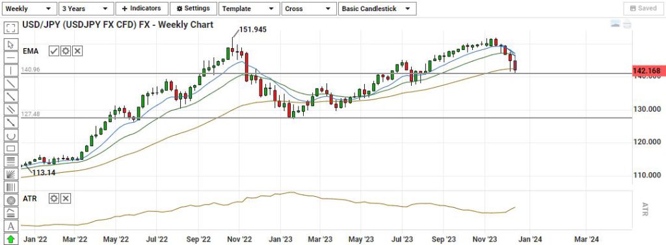This screenshot has width=666, height=245.
Task: Select the concentric circles tool
Action: 10,200
